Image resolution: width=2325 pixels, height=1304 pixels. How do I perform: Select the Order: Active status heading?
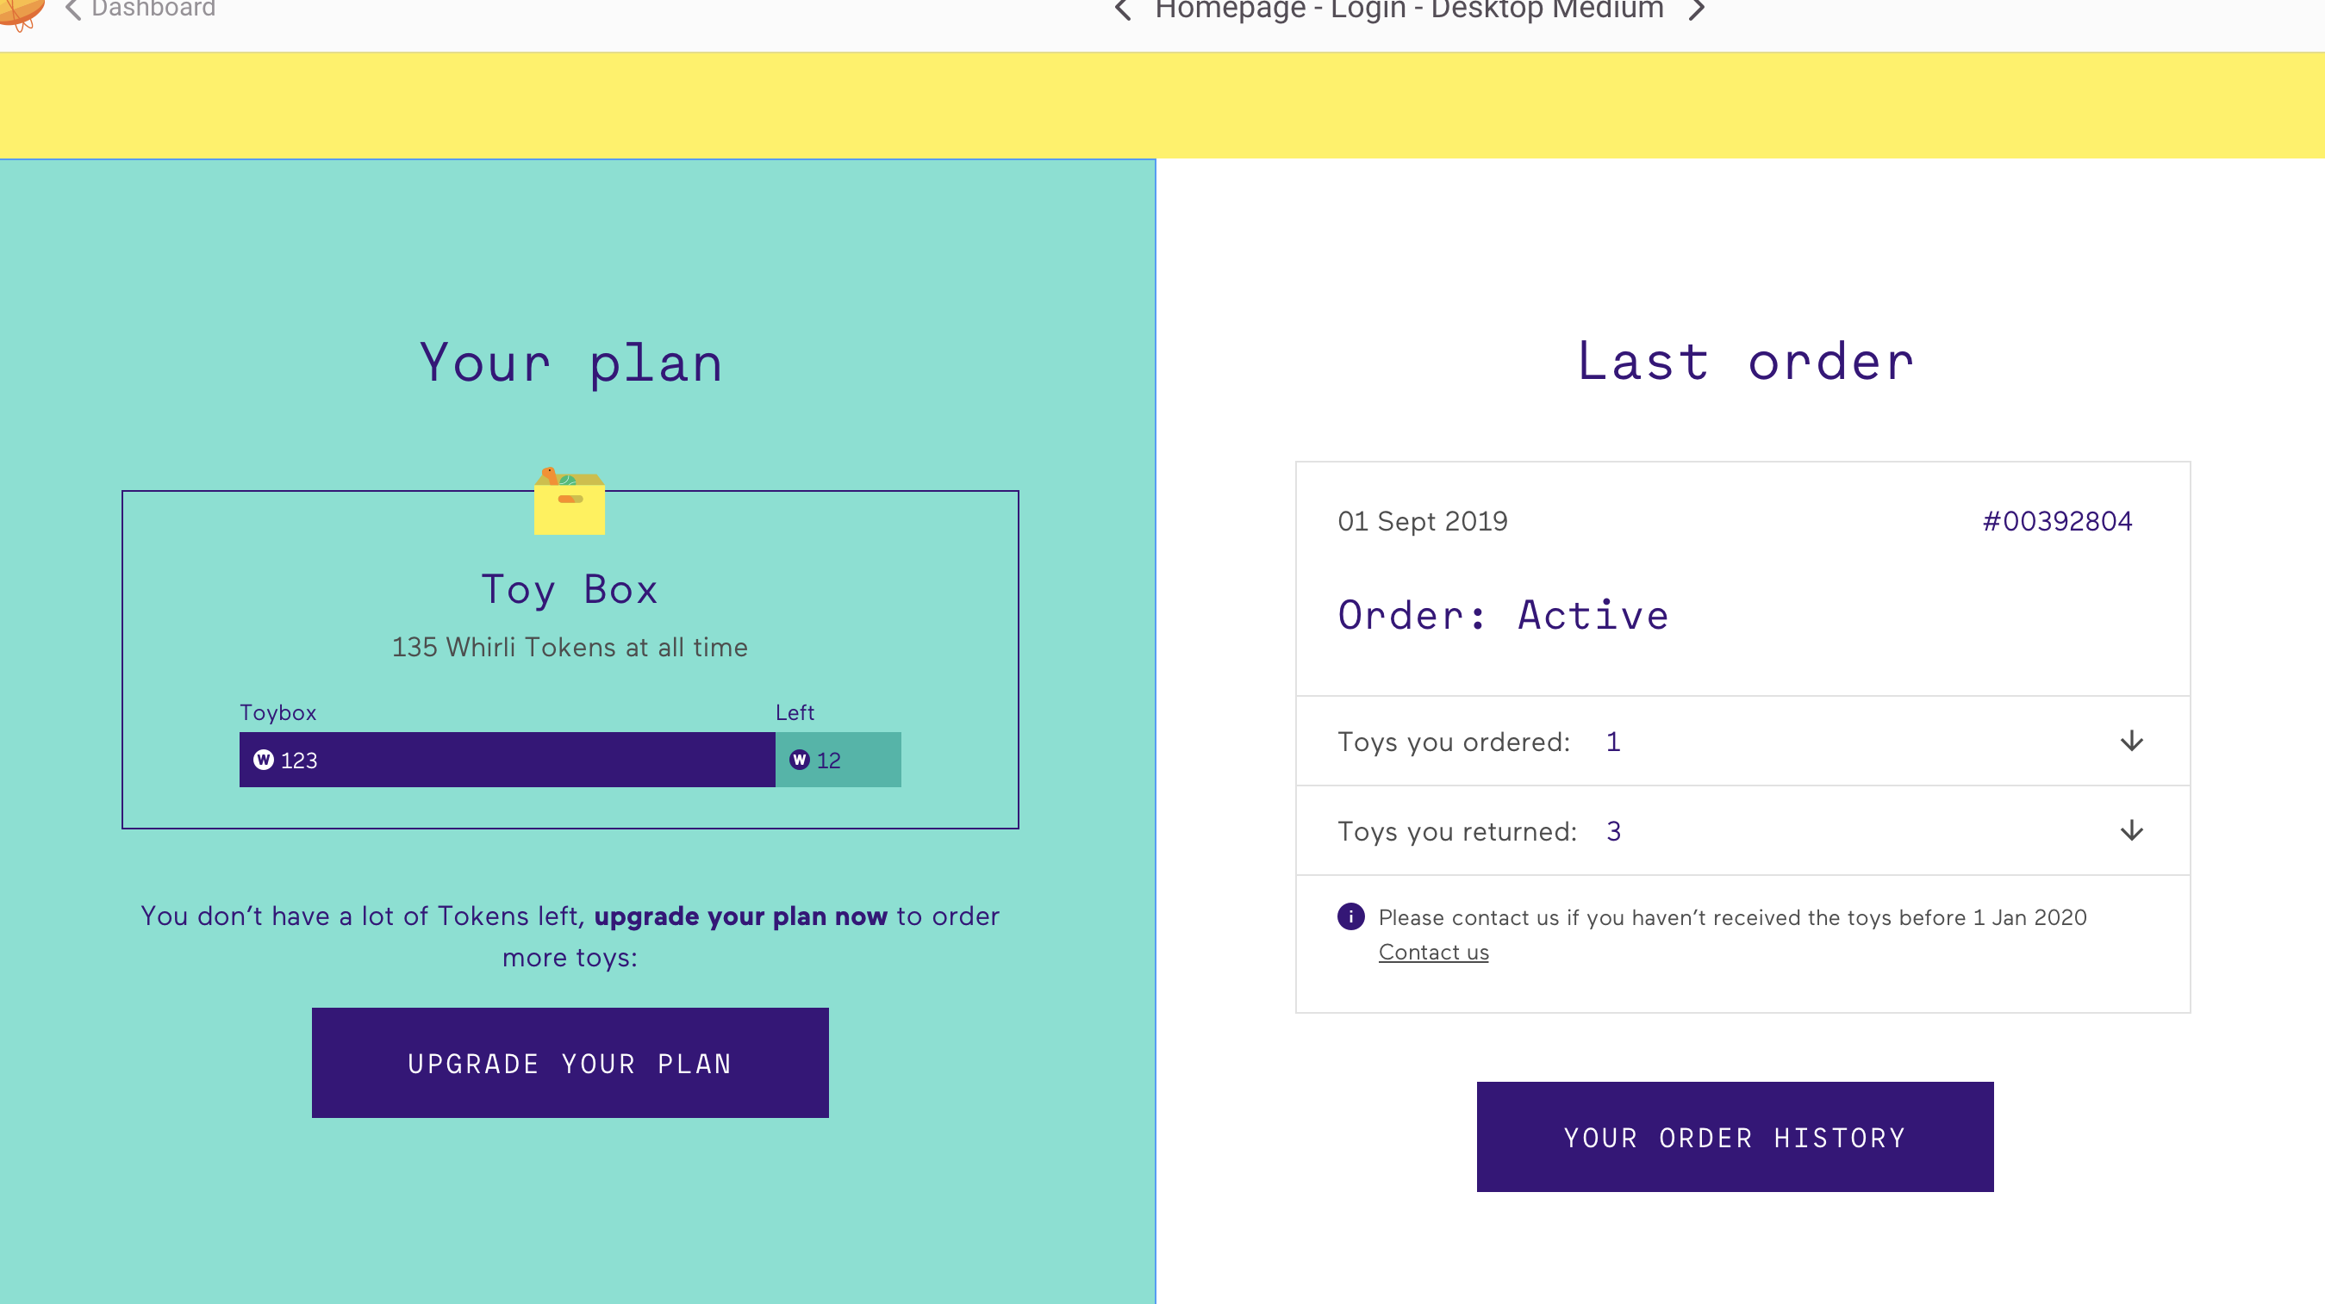1503,615
